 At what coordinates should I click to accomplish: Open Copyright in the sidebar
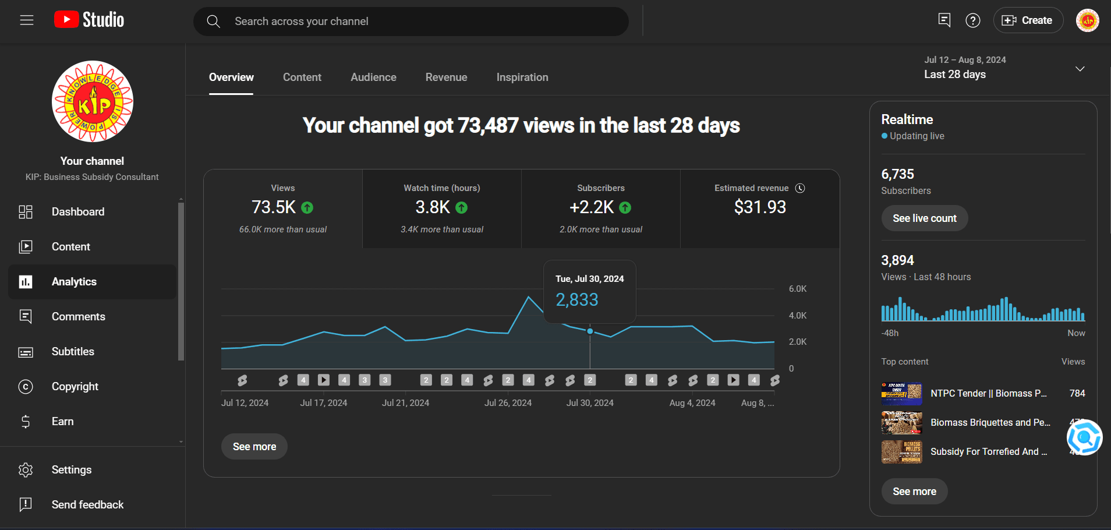click(92, 387)
